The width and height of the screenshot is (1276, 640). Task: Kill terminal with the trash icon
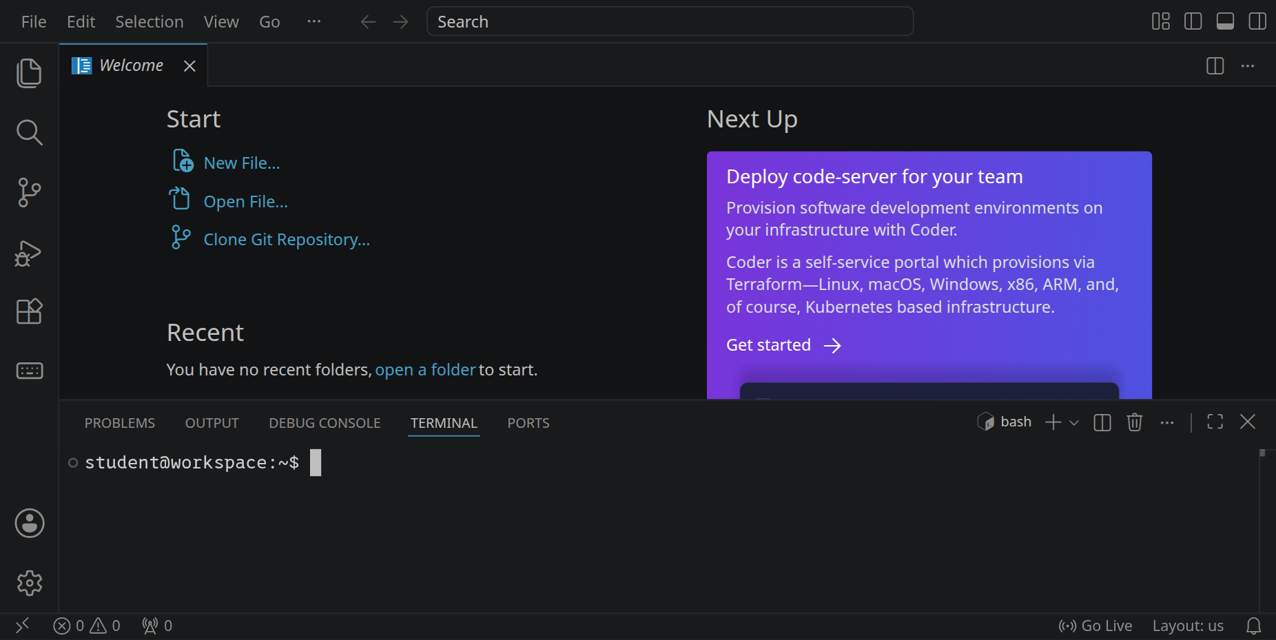point(1135,422)
